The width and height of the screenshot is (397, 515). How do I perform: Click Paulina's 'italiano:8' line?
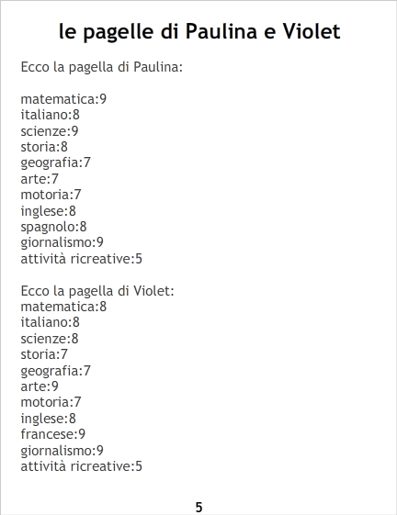click(51, 115)
